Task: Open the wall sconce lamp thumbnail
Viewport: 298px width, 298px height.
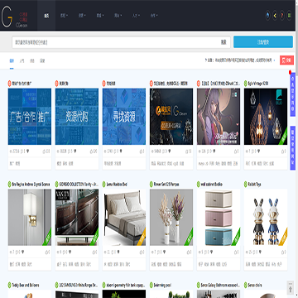Action: click(x=30, y=217)
